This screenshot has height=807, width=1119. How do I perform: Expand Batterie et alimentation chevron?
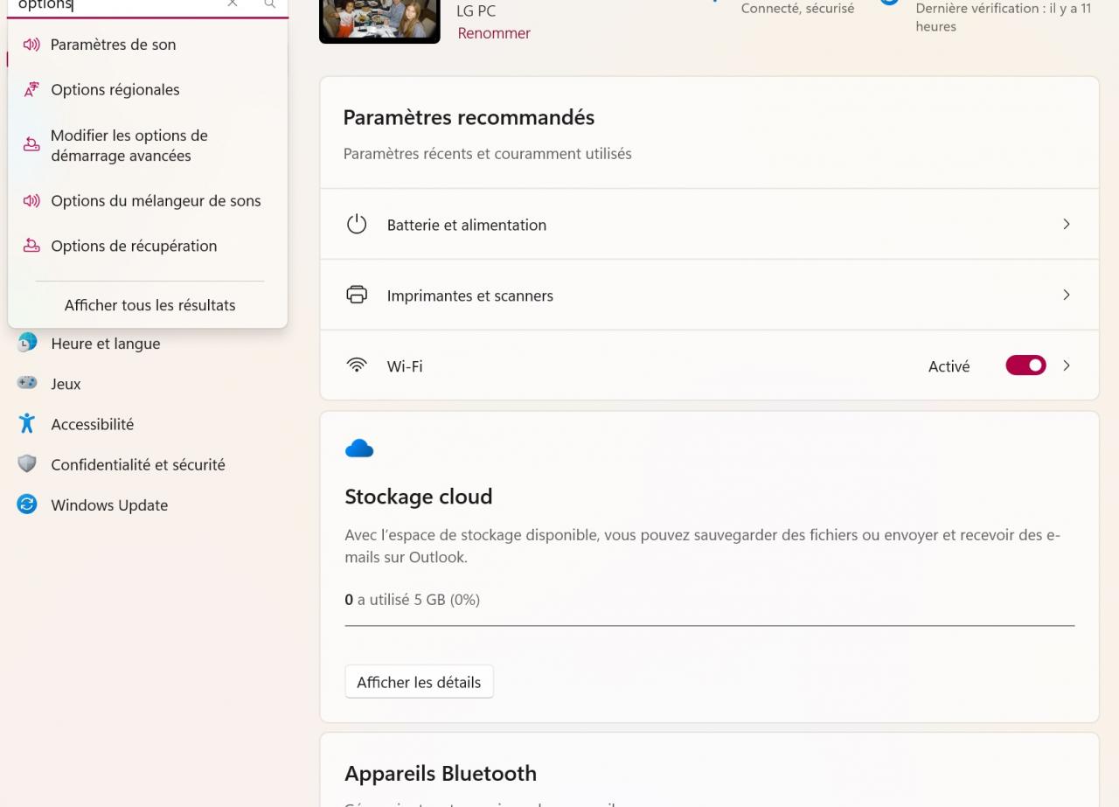pos(1067,224)
